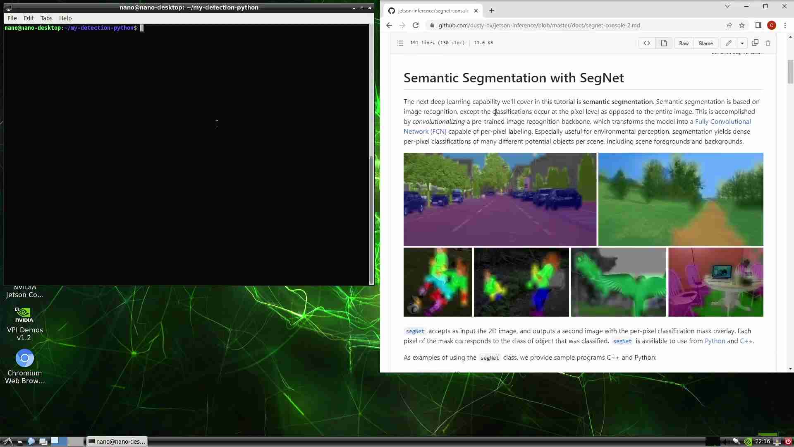
Task: Open the edit pencil icon on GitHub
Action: point(729,43)
